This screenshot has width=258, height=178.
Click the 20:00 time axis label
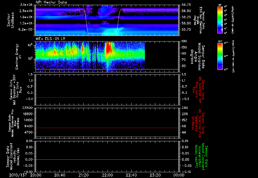pos(36,175)
